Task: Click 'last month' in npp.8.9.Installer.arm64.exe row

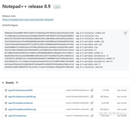Action: tap(122, 103)
